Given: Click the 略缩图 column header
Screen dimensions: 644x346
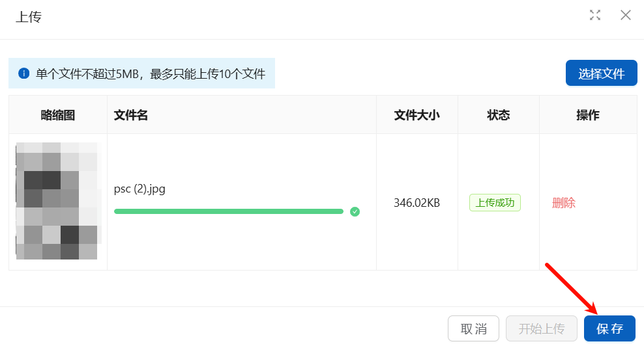Looking at the screenshot, I should (x=58, y=115).
